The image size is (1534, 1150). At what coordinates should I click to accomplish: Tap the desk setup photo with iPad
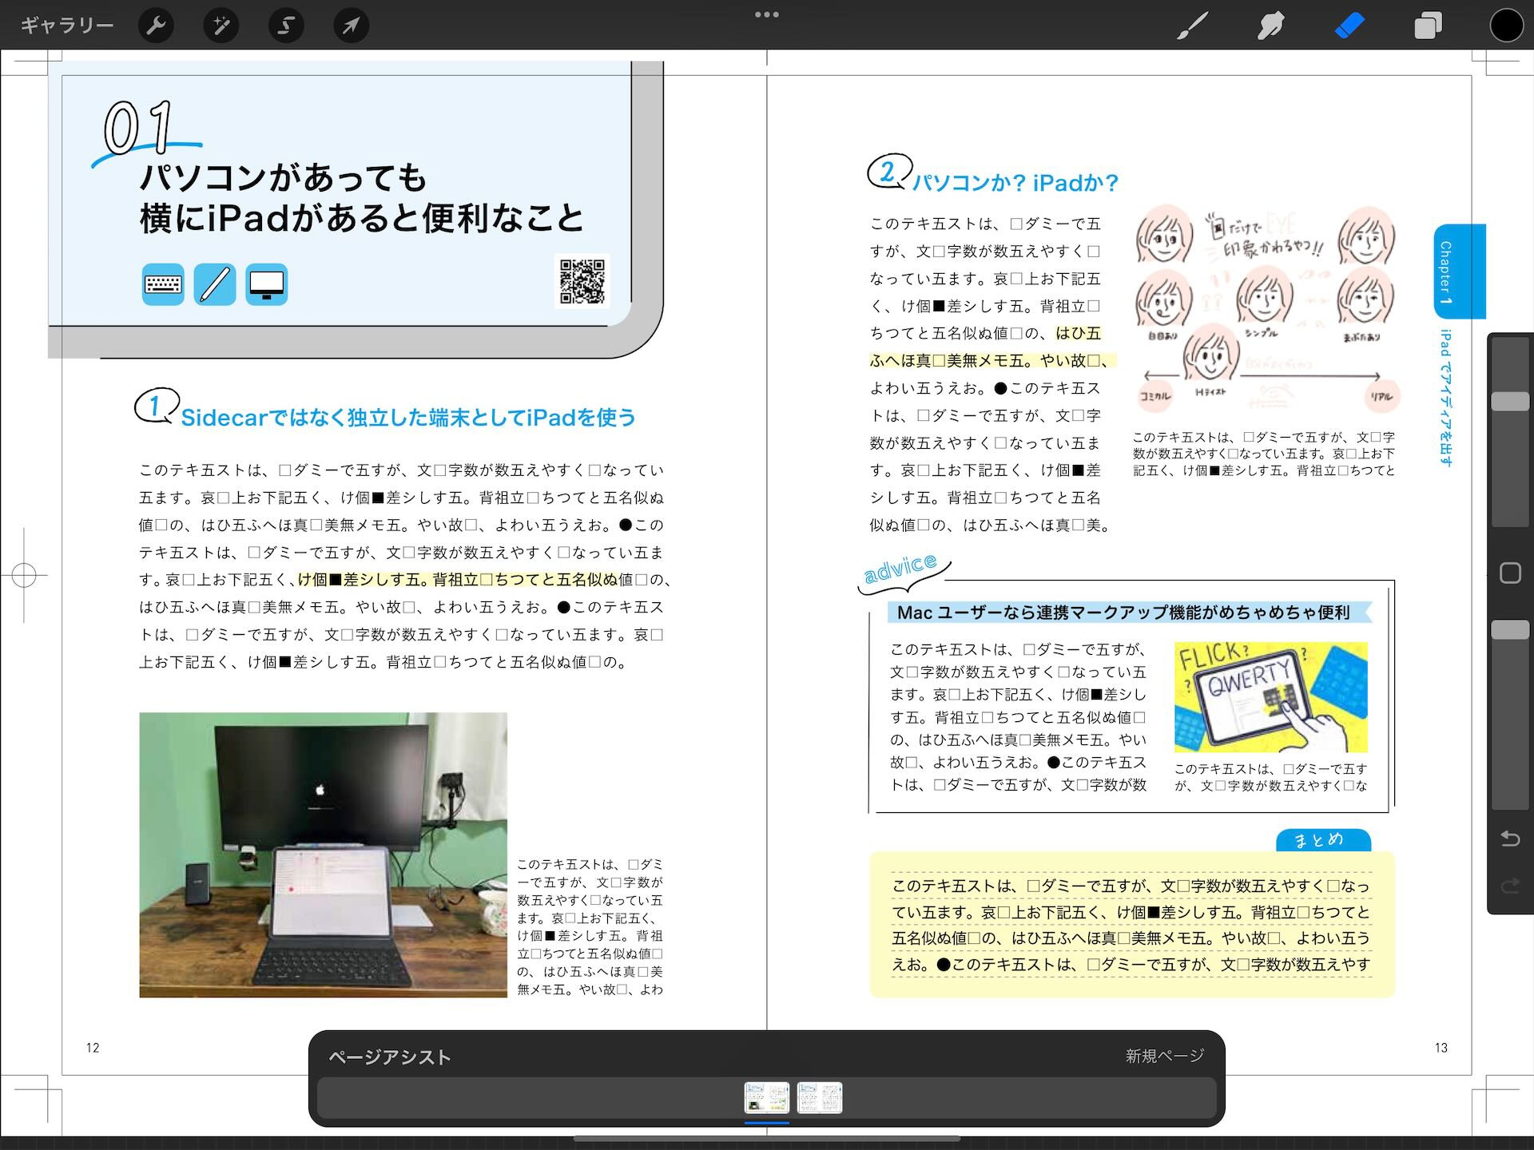click(x=324, y=855)
